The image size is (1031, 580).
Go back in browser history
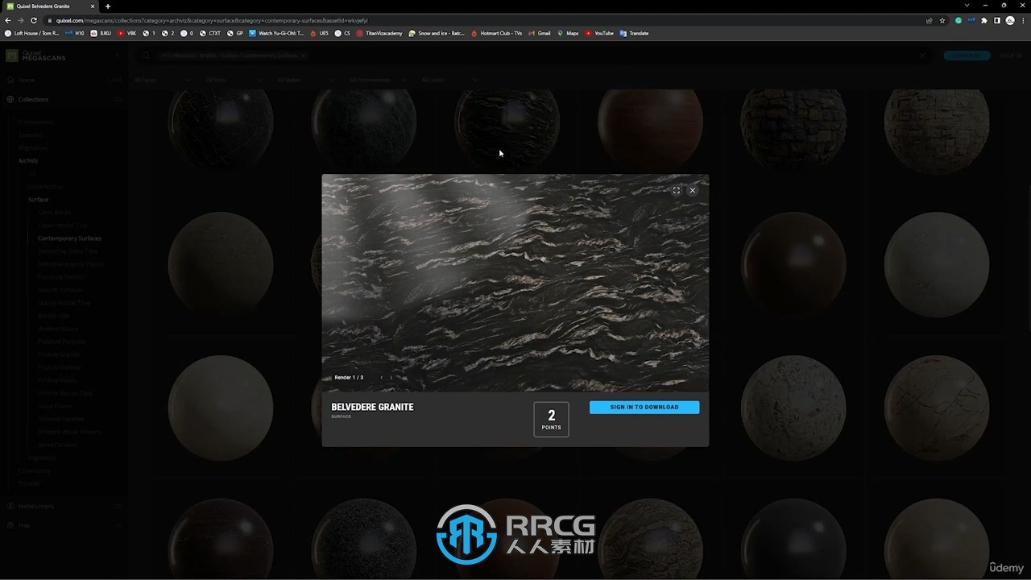(x=9, y=20)
